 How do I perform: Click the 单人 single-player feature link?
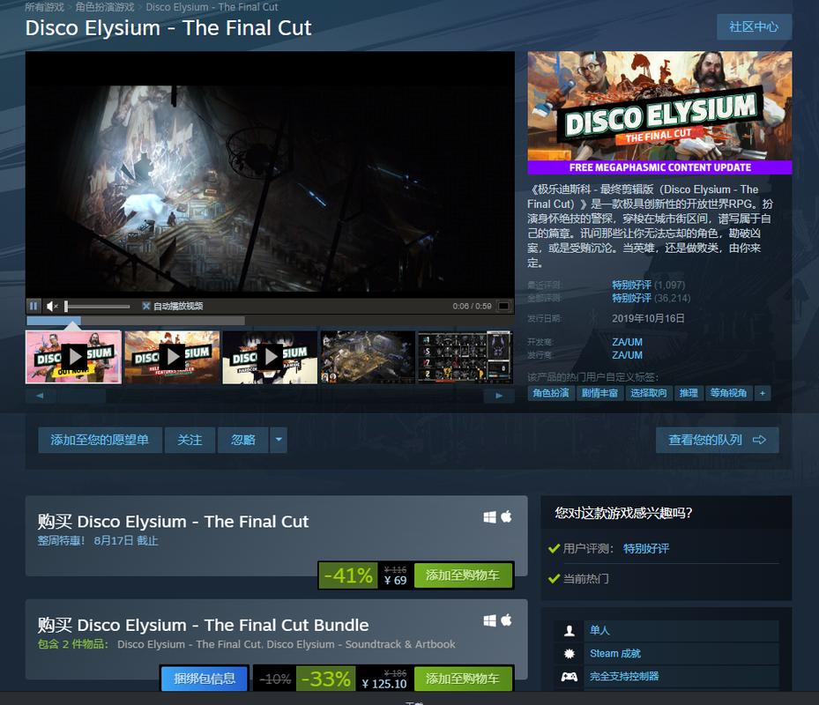(x=599, y=630)
